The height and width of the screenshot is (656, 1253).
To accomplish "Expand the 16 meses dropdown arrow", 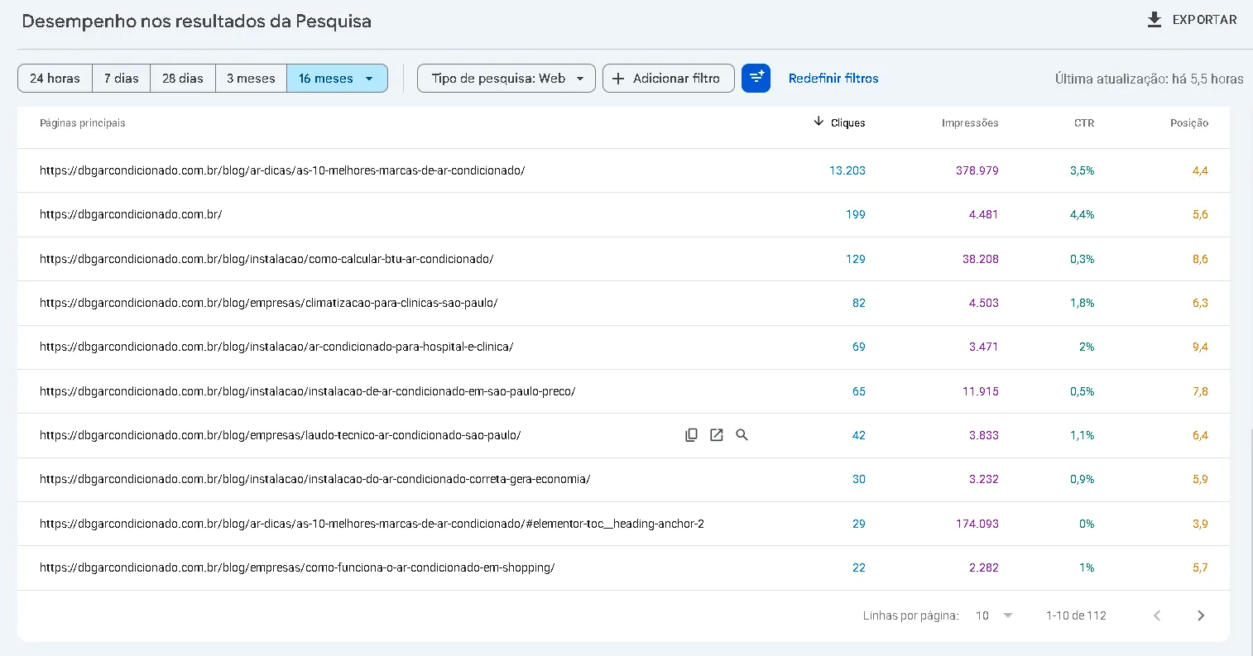I will point(369,79).
